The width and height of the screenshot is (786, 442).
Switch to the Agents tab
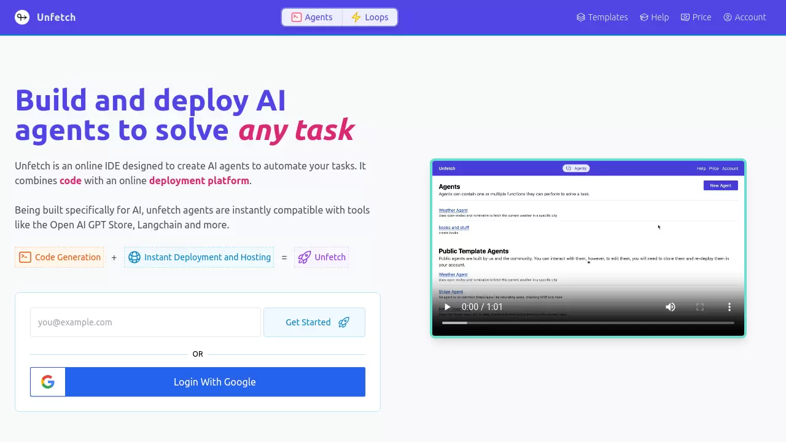[x=312, y=17]
